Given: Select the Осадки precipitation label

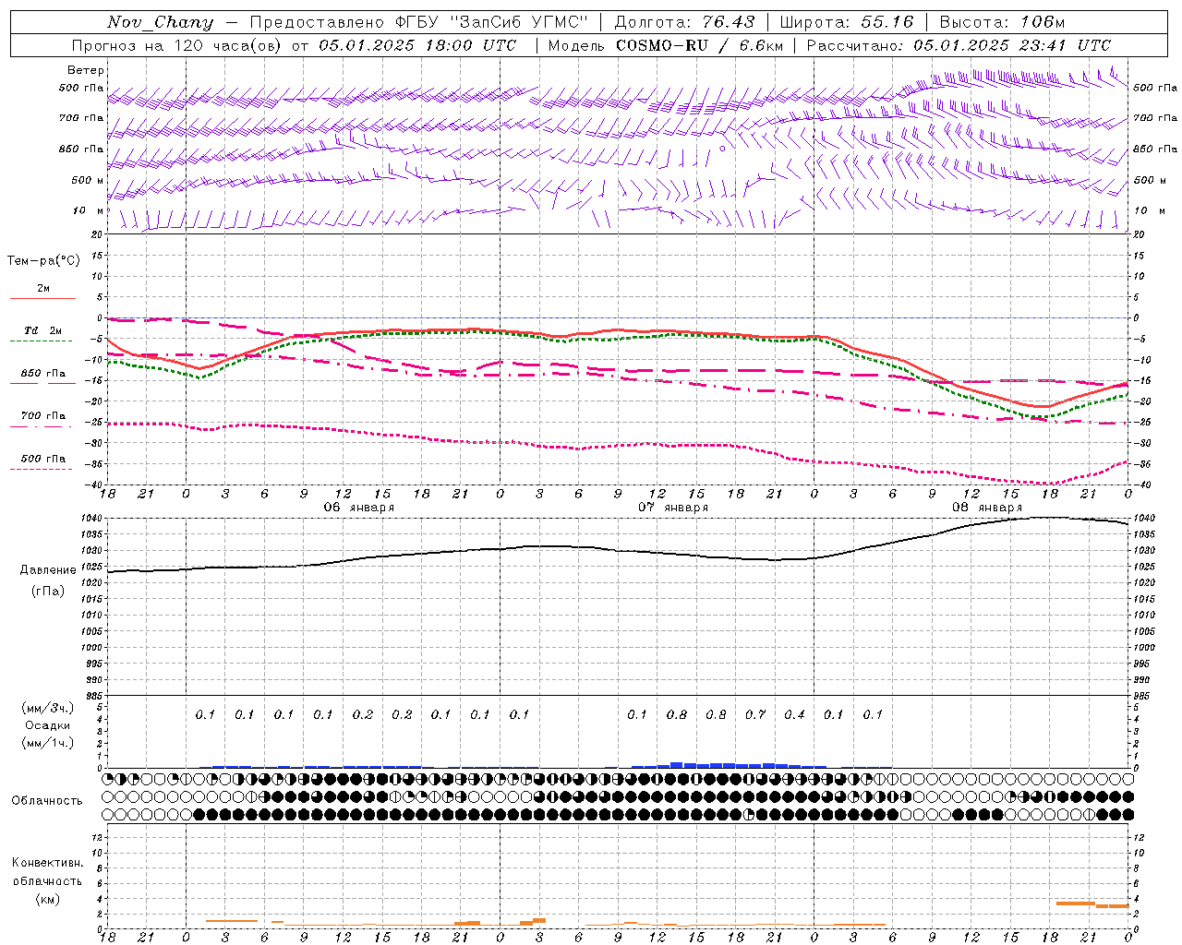Looking at the screenshot, I should click(48, 725).
